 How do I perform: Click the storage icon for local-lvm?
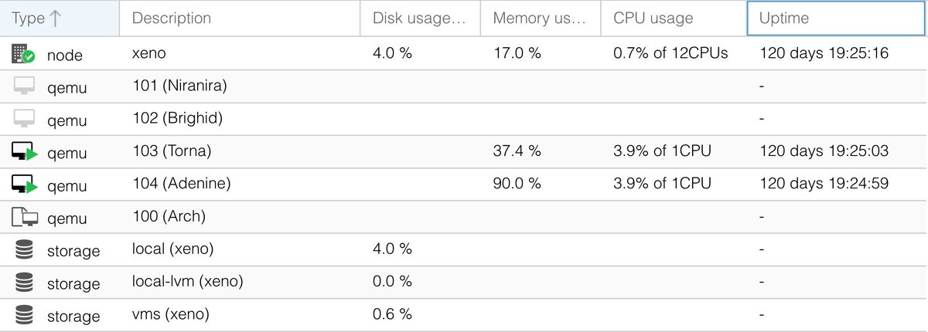click(24, 283)
